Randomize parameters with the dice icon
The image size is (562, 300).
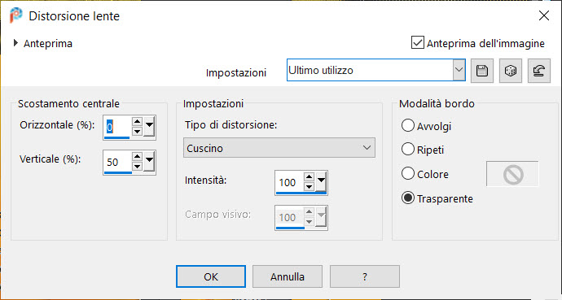pos(511,71)
